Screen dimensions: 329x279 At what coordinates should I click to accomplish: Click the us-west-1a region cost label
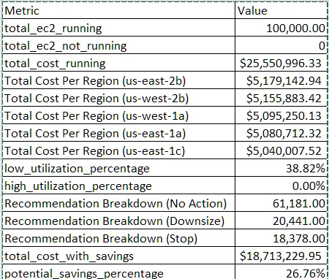(118, 115)
